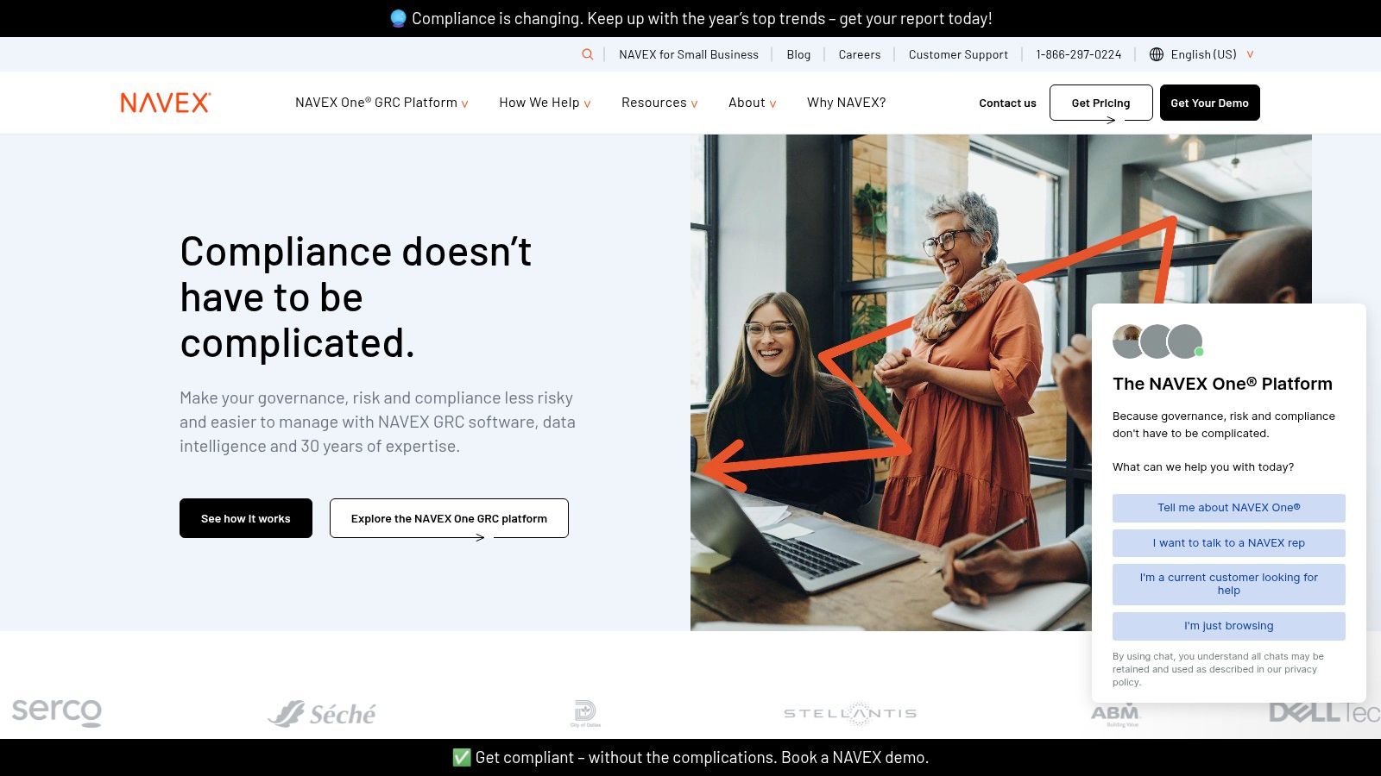This screenshot has height=776, width=1381.
Task: Click the Serco customer logo
Action: click(x=57, y=712)
